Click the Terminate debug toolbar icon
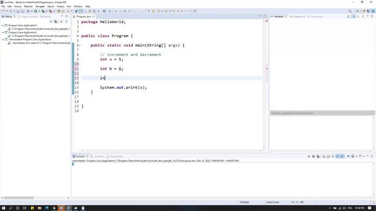Viewport: 376px width, 211px height. coord(125,11)
